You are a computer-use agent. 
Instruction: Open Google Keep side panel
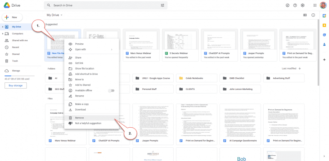point(324,25)
